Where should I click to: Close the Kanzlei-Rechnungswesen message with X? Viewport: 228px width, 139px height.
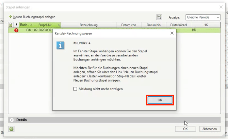(172, 33)
